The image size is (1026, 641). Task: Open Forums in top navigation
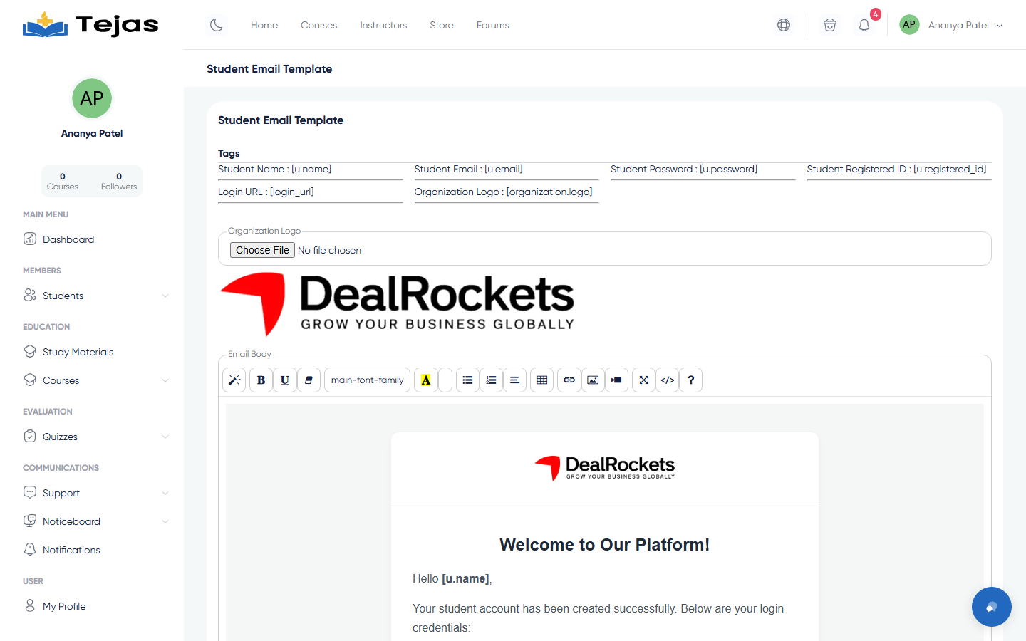click(493, 25)
